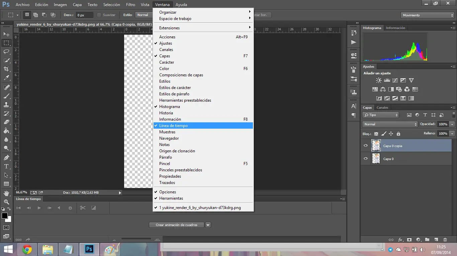
Task: Toggle lock transparent pixels
Action: 376,134
